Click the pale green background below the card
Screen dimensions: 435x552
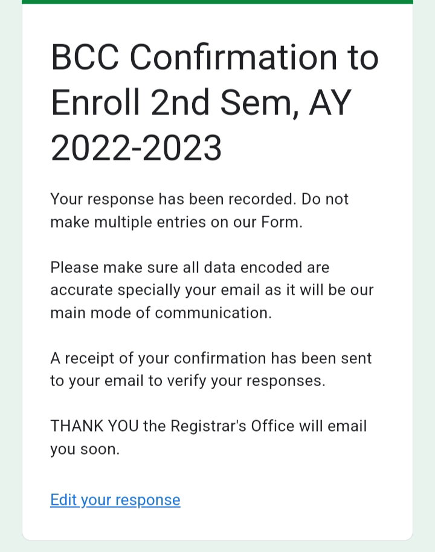[217, 547]
